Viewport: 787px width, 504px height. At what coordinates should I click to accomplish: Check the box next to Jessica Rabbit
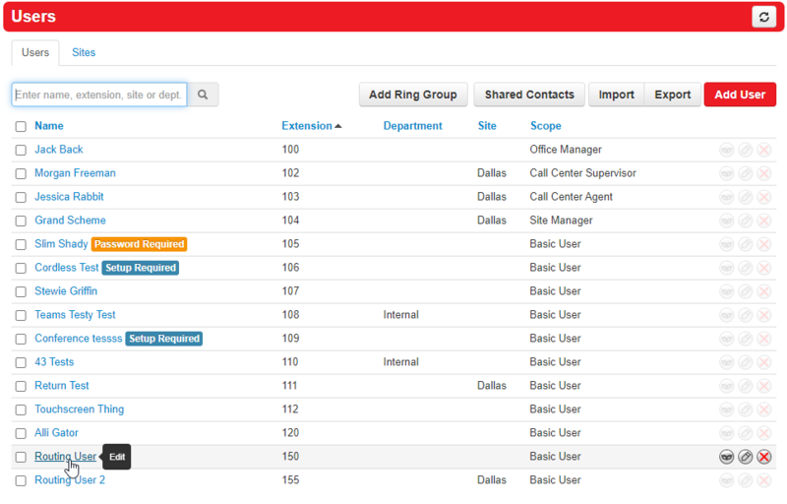click(x=21, y=197)
